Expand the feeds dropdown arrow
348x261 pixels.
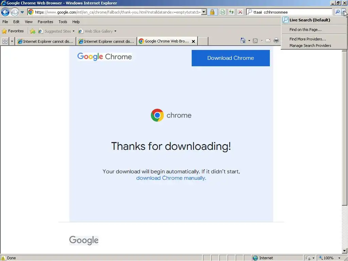click(x=262, y=41)
